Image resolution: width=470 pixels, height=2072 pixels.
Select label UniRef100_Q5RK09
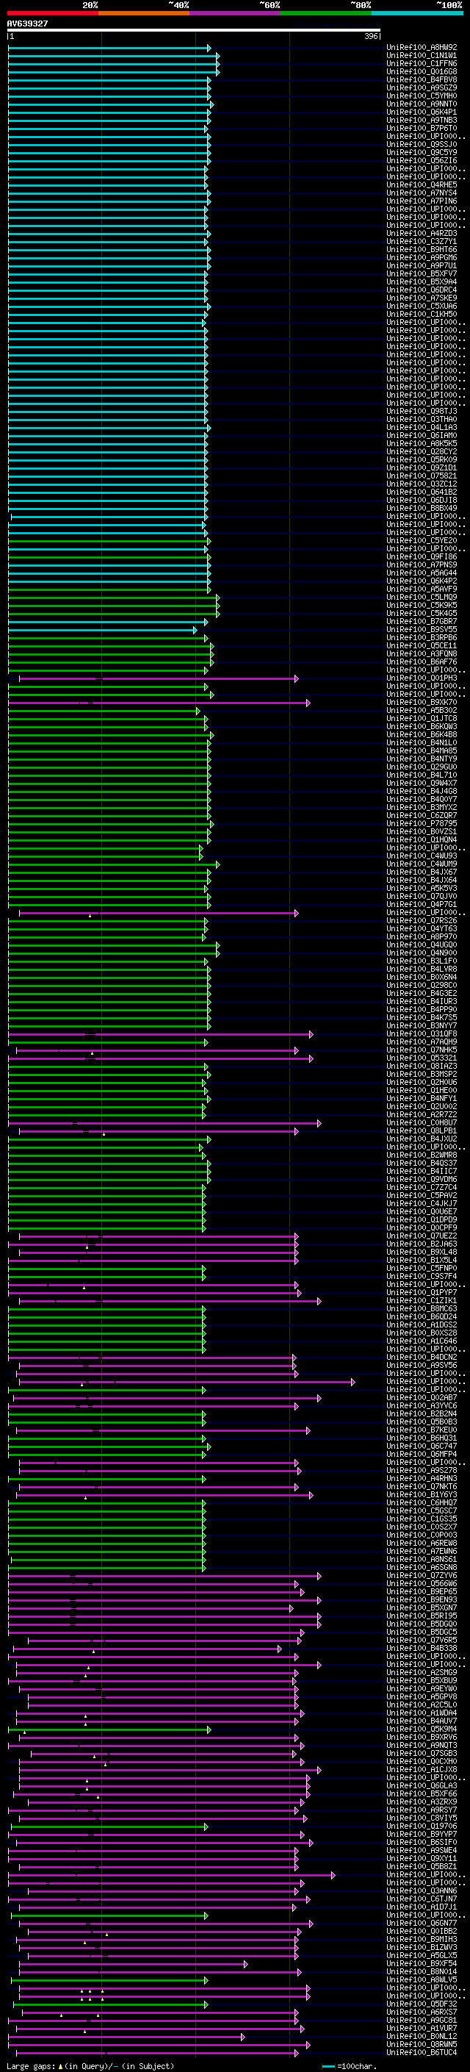[x=422, y=459]
